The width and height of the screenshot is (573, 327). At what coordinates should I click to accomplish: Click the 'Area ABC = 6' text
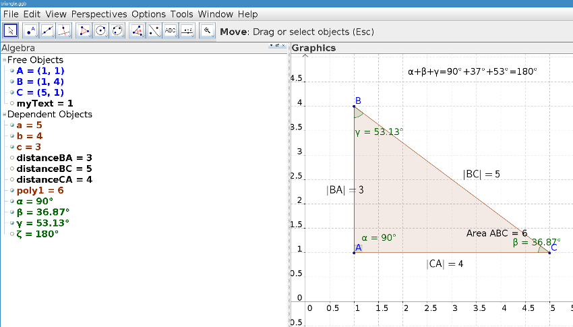pos(497,233)
